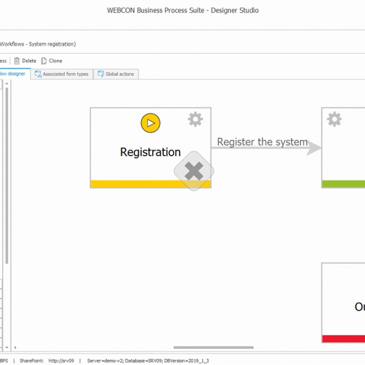Click the X delete icon on Registration step
This screenshot has height=365, width=365.
tap(194, 172)
